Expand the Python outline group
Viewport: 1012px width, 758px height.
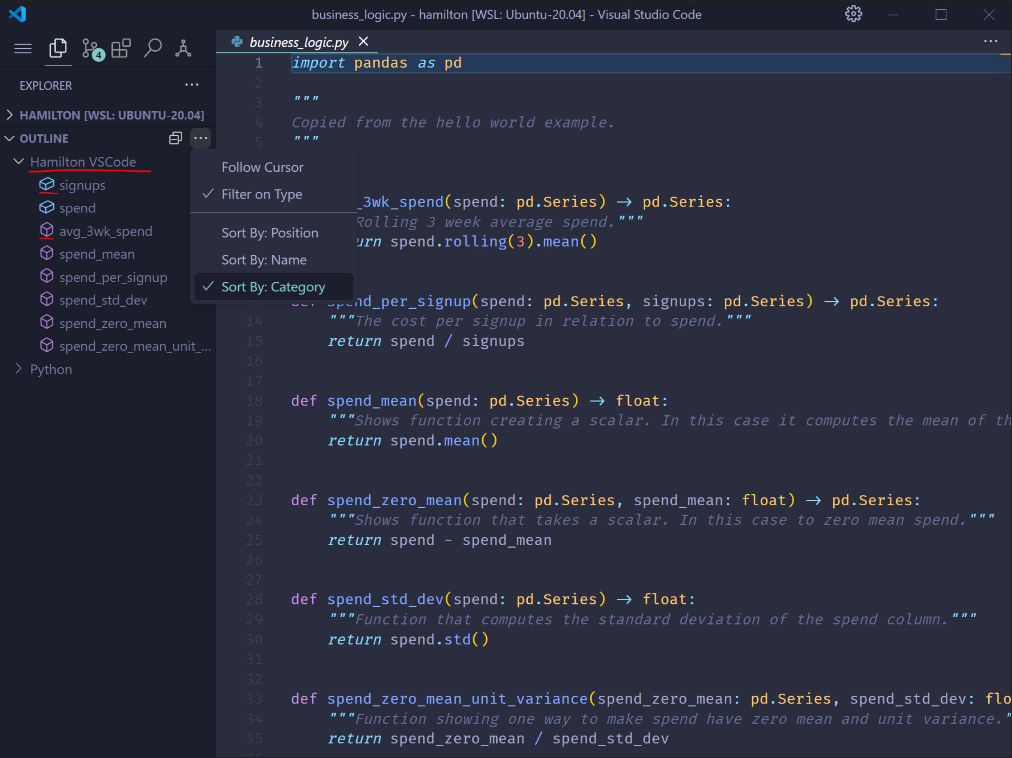[x=51, y=369]
